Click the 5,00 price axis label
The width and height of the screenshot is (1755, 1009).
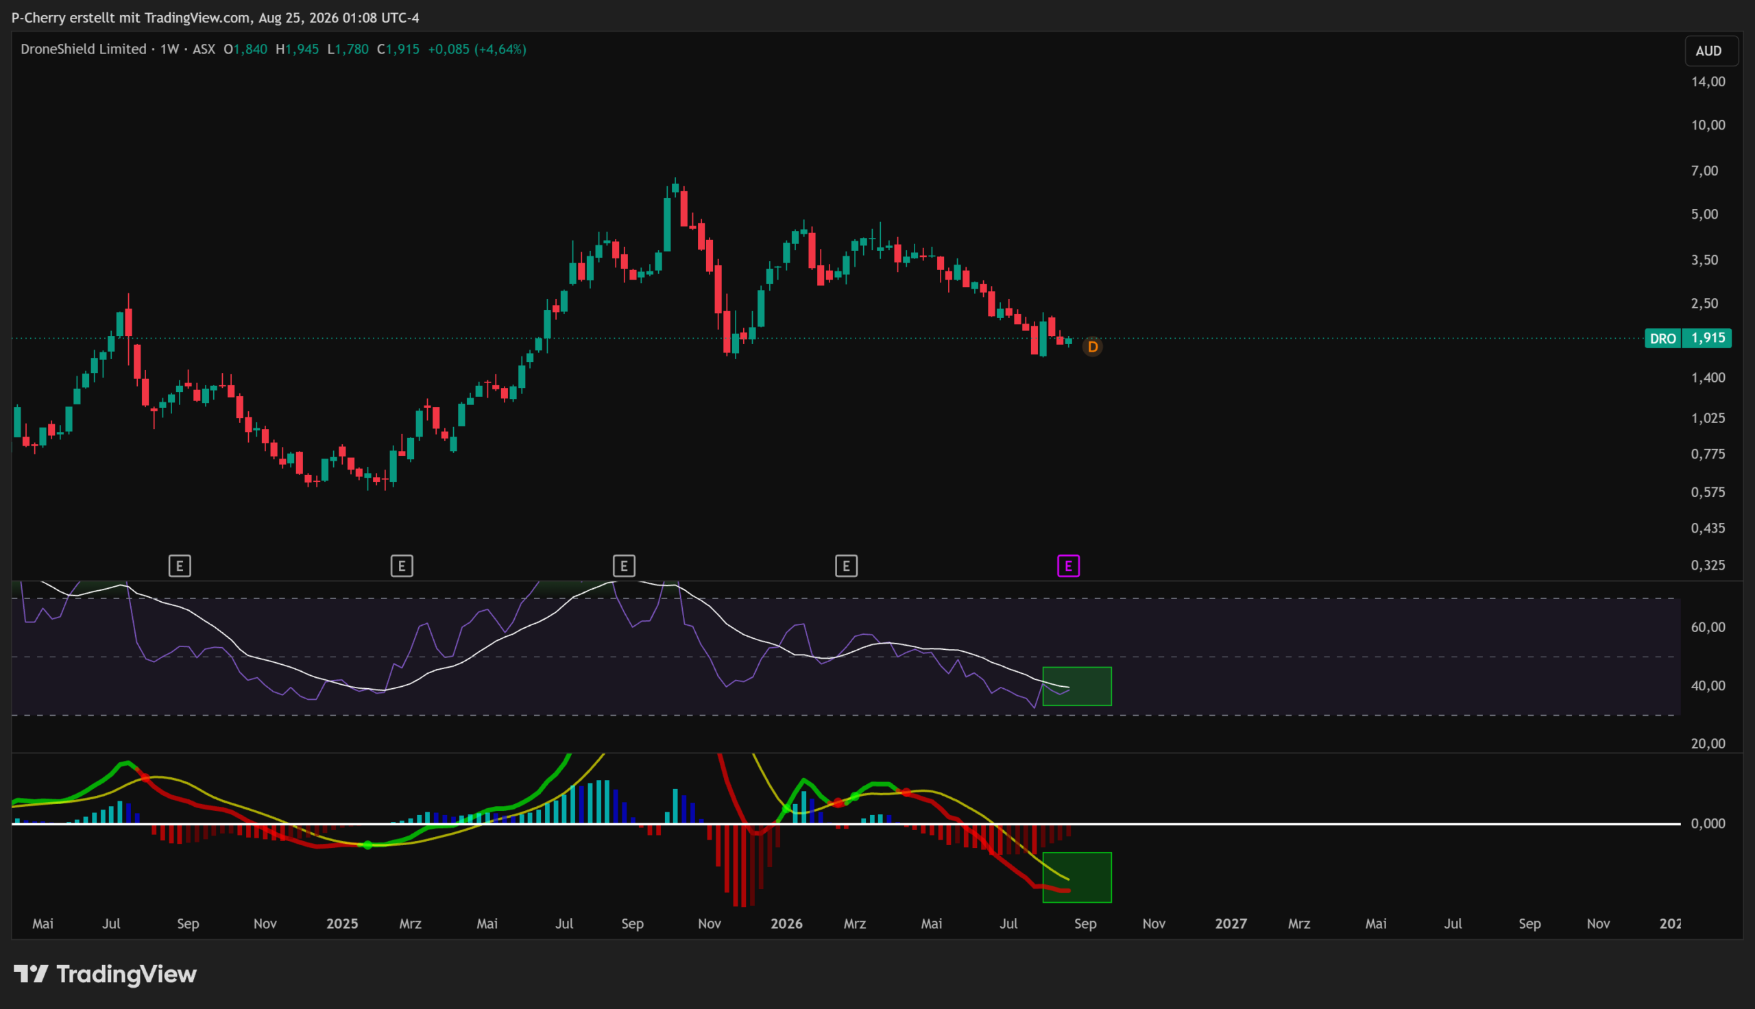point(1705,215)
